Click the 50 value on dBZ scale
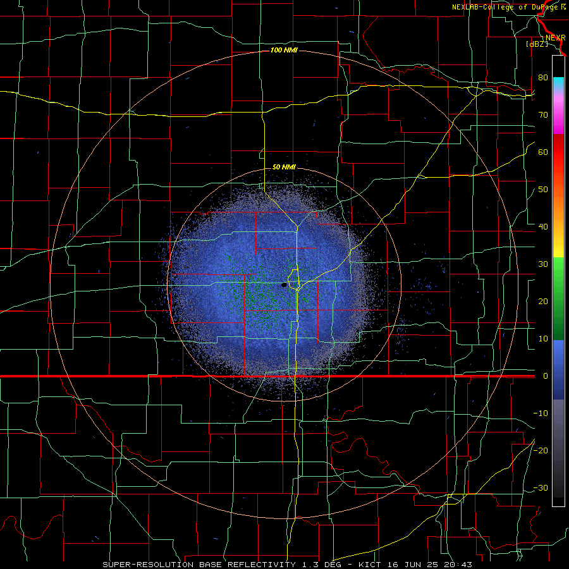569x569 pixels. point(543,190)
